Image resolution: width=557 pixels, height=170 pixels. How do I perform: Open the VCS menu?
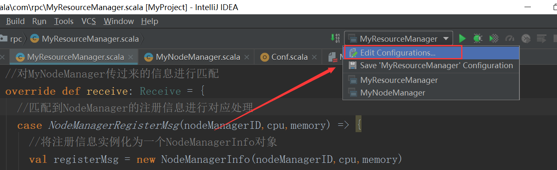click(x=89, y=21)
